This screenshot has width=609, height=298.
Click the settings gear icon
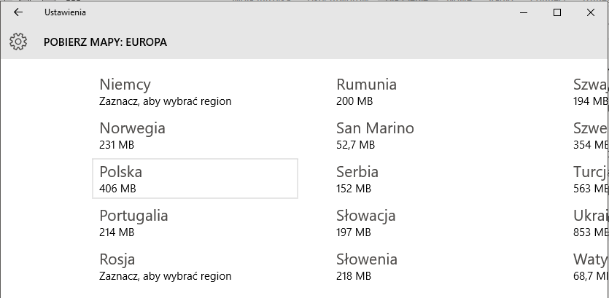(x=18, y=42)
